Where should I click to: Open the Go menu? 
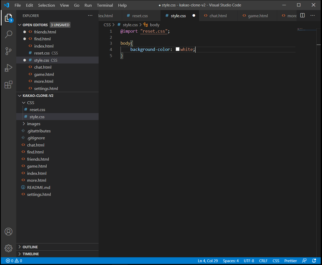(77, 5)
